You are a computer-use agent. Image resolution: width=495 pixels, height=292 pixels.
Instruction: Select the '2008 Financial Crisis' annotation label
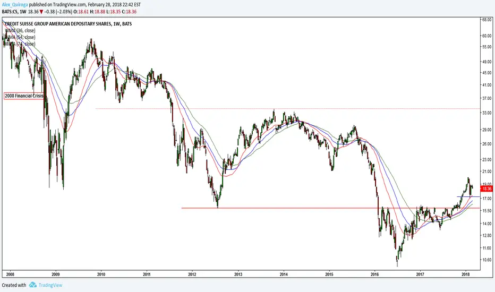(x=24, y=96)
